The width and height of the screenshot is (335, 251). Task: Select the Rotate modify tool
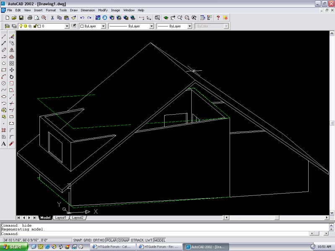pos(12,77)
